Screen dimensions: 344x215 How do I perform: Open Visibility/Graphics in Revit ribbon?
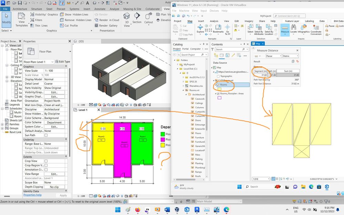click(x=44, y=14)
